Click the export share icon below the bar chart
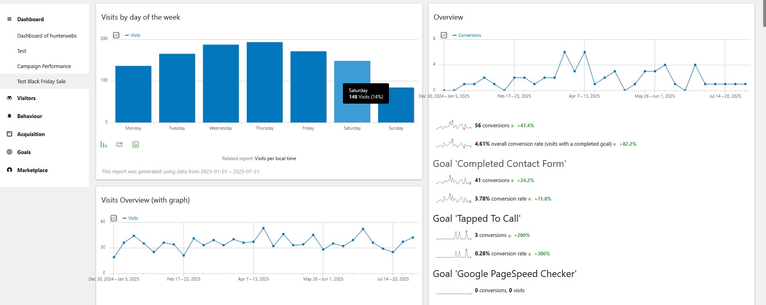766x305 pixels. 119,144
